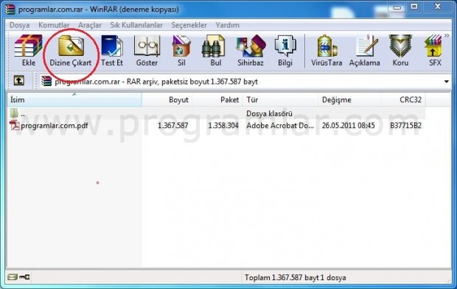Open the address bar dropdown arrow
Screen dimensions: 457x289
click(x=447, y=82)
